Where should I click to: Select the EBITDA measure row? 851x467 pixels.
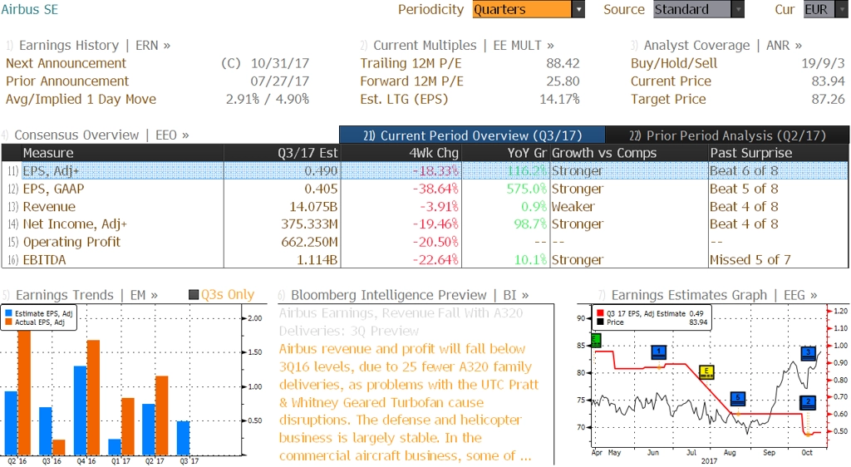tap(425, 260)
